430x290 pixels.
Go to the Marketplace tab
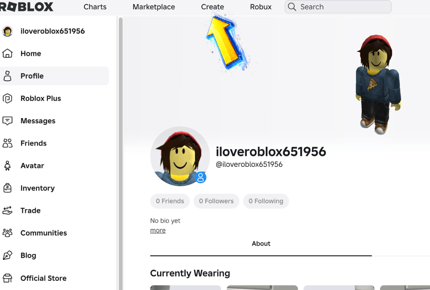pyautogui.click(x=154, y=7)
